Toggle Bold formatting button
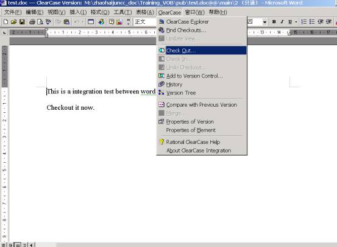 [274, 22]
